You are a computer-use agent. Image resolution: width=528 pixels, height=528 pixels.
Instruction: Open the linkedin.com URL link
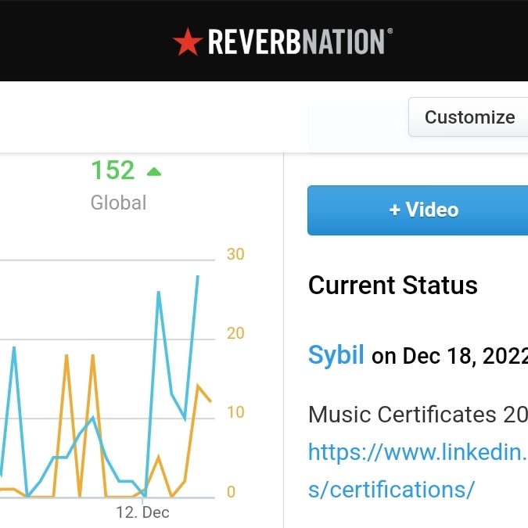(x=418, y=452)
